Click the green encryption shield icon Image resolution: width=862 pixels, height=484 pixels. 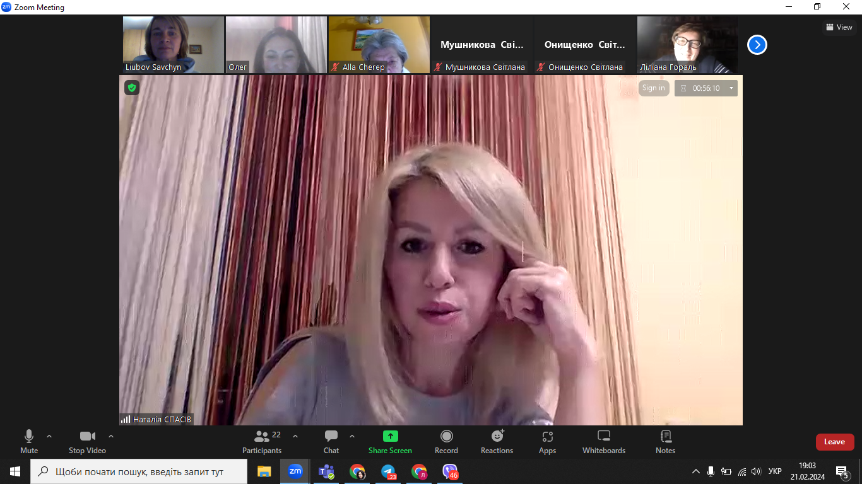coord(132,88)
